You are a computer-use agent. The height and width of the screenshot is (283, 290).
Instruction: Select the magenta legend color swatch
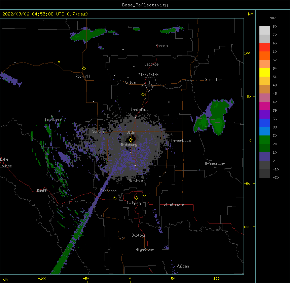coord(264,106)
